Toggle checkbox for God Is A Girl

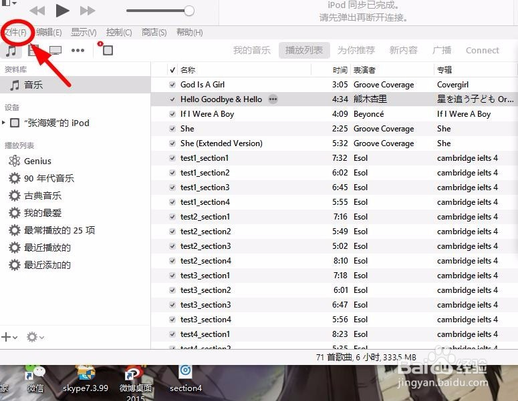pos(172,85)
